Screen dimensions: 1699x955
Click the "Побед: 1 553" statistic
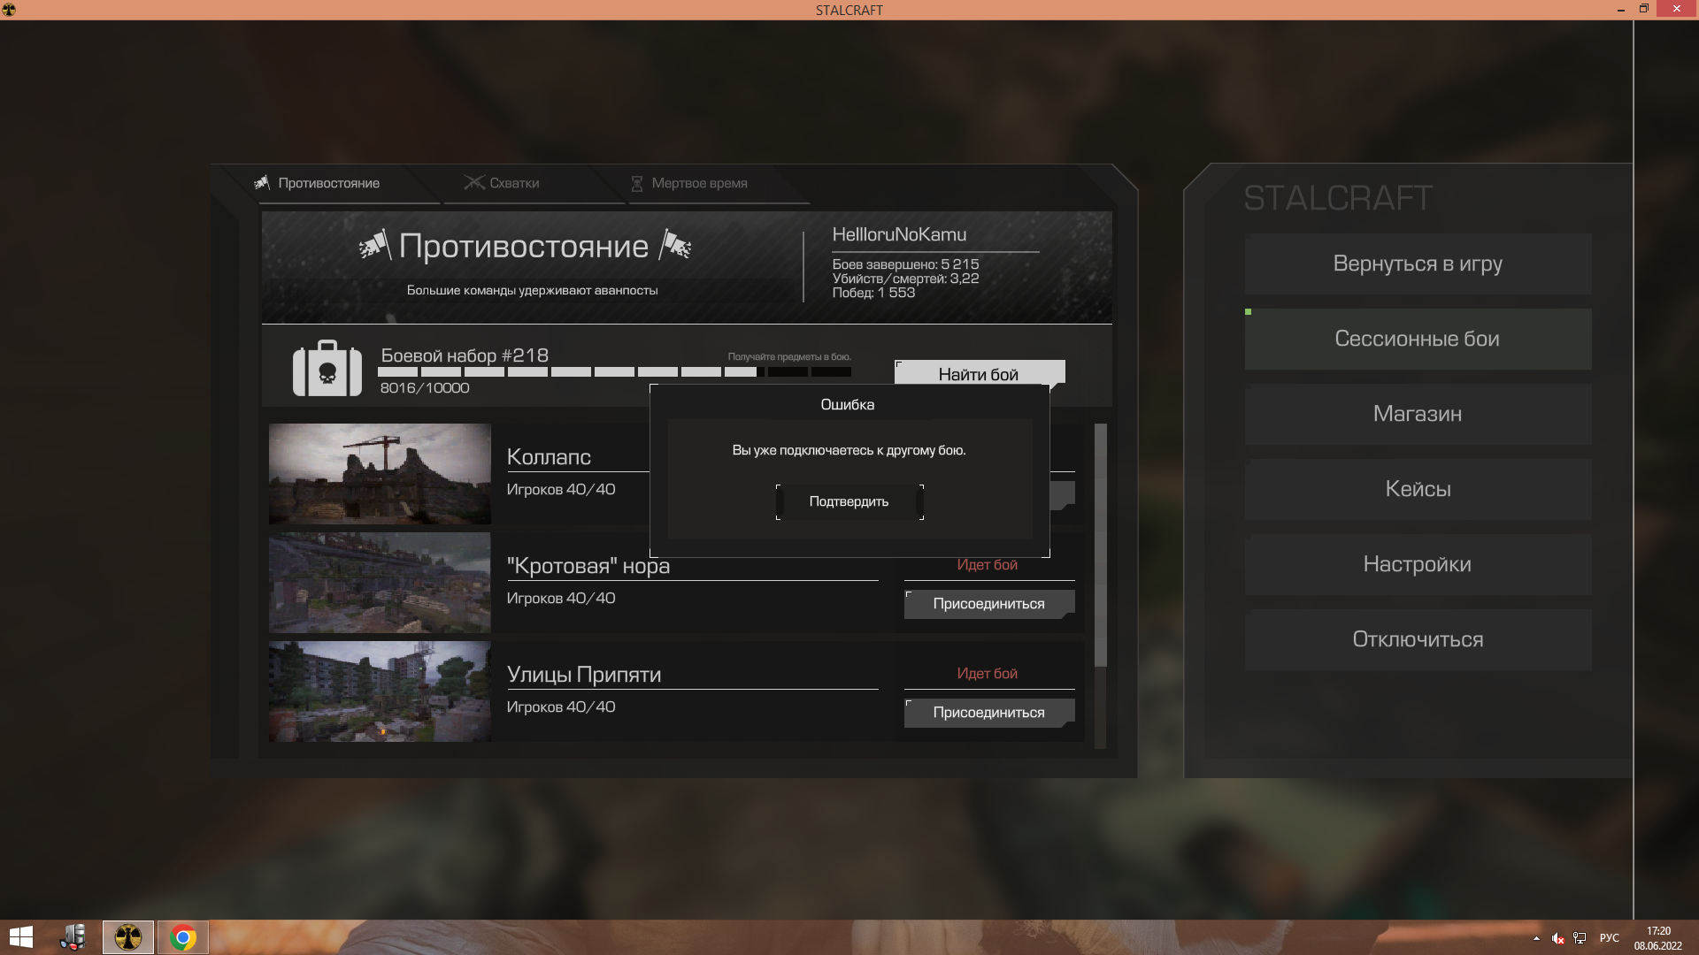[x=873, y=293]
